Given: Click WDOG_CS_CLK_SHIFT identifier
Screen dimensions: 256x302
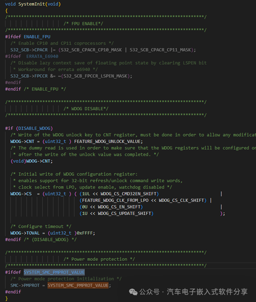Looking at the screenshot, I should point(182,200).
